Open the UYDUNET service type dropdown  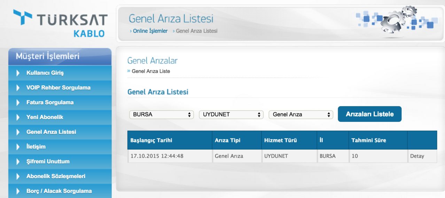coord(231,114)
